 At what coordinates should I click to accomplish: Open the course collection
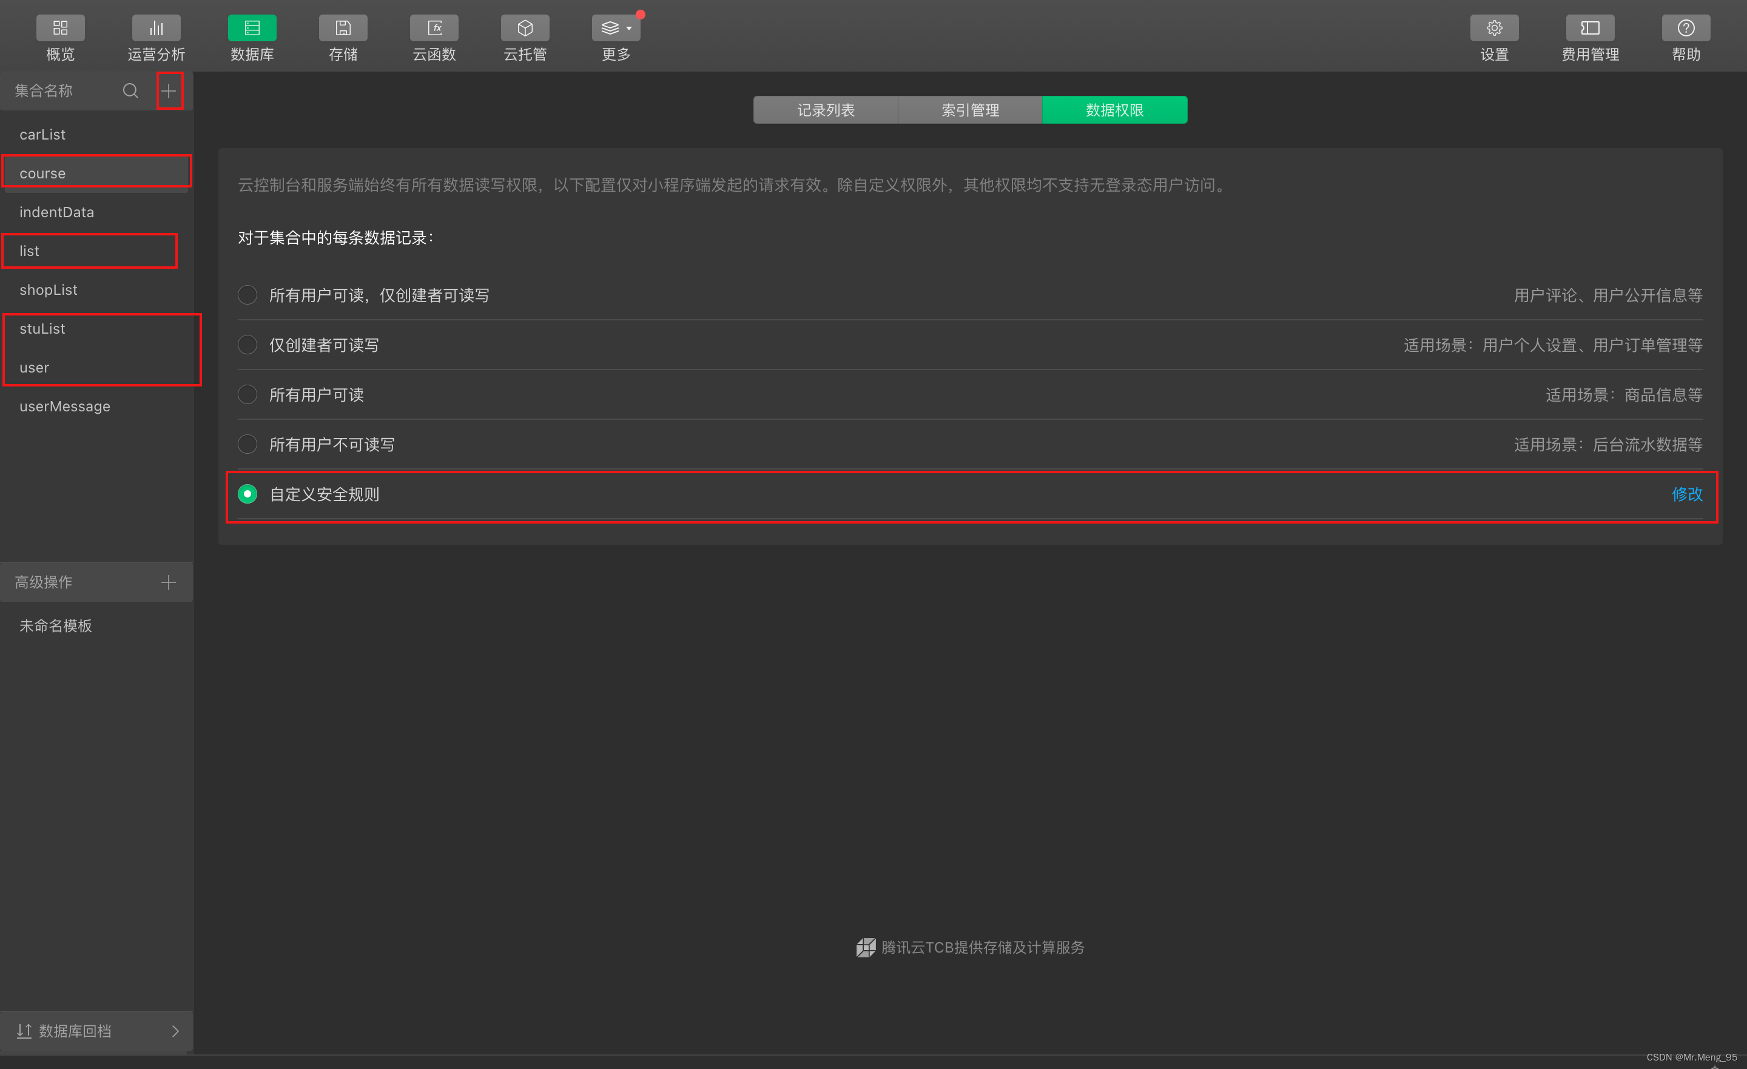pos(96,173)
